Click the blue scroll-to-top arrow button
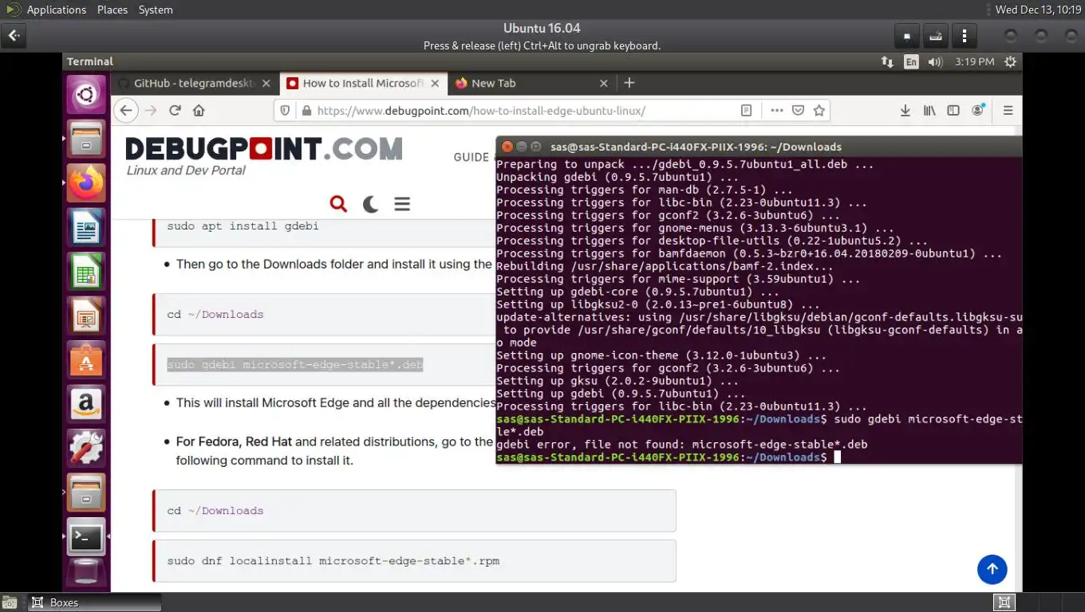This screenshot has height=612, width=1085. [992, 569]
